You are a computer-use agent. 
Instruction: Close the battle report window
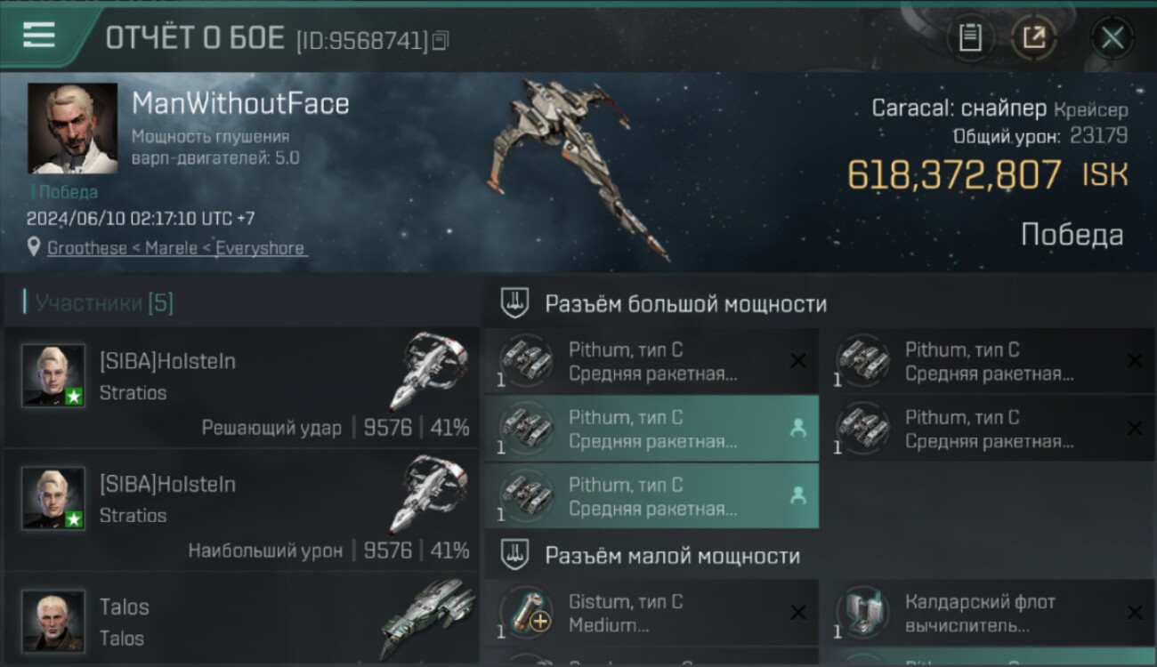click(1112, 37)
